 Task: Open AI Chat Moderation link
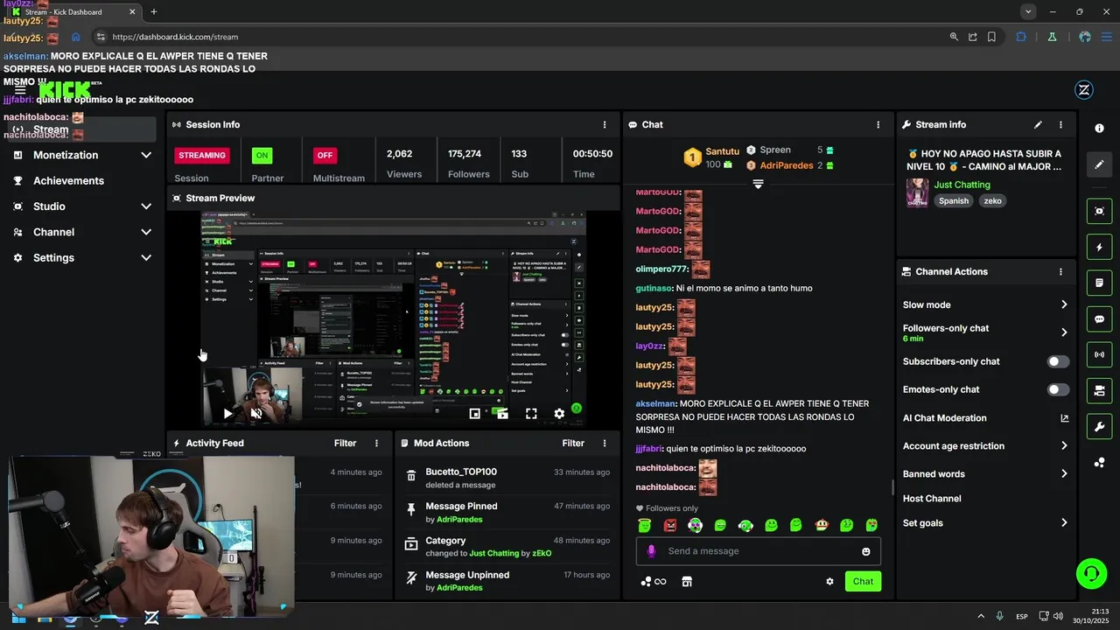coord(985,418)
